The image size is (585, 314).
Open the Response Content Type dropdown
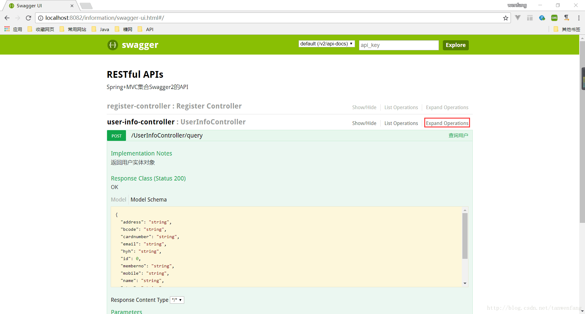(177, 300)
